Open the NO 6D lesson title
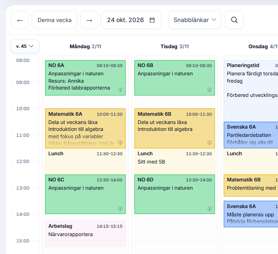This screenshot has height=254, width=278. pyautogui.click(x=145, y=180)
